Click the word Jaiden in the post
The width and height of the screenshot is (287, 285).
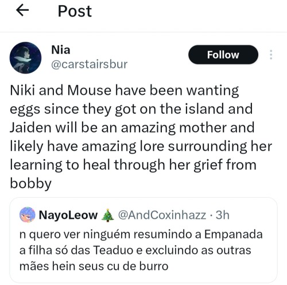[30, 128]
